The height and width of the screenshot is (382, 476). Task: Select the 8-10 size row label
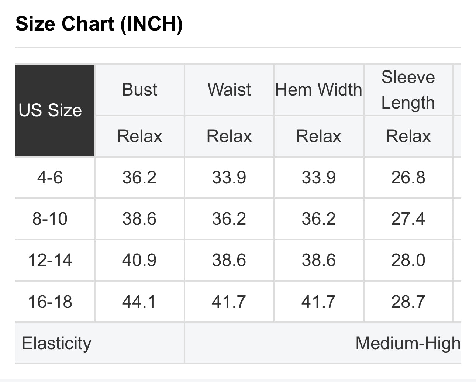(x=50, y=219)
